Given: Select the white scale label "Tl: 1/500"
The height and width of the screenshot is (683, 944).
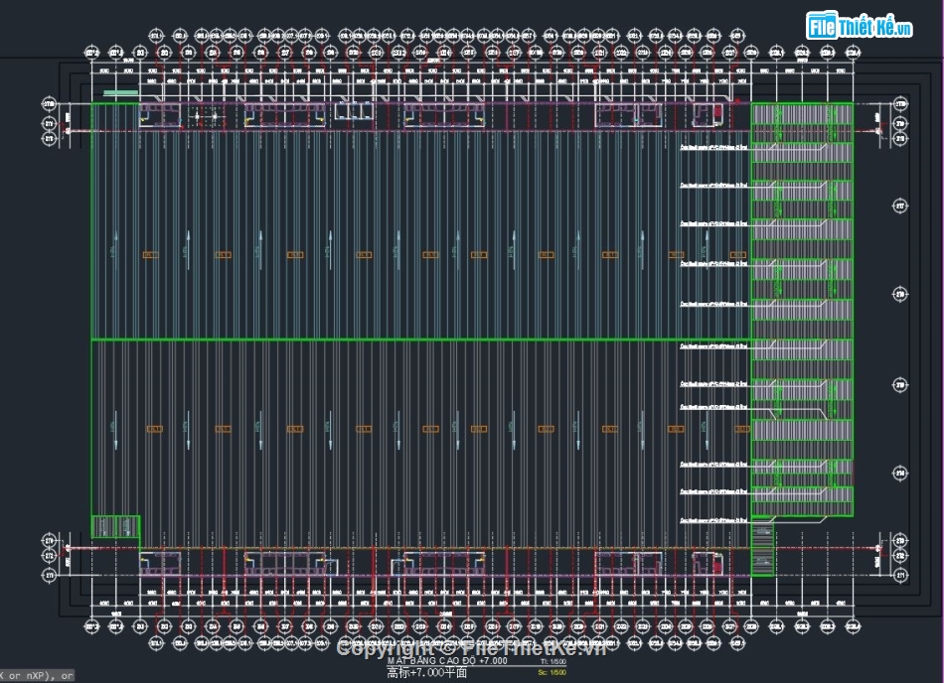Looking at the screenshot, I should (553, 662).
